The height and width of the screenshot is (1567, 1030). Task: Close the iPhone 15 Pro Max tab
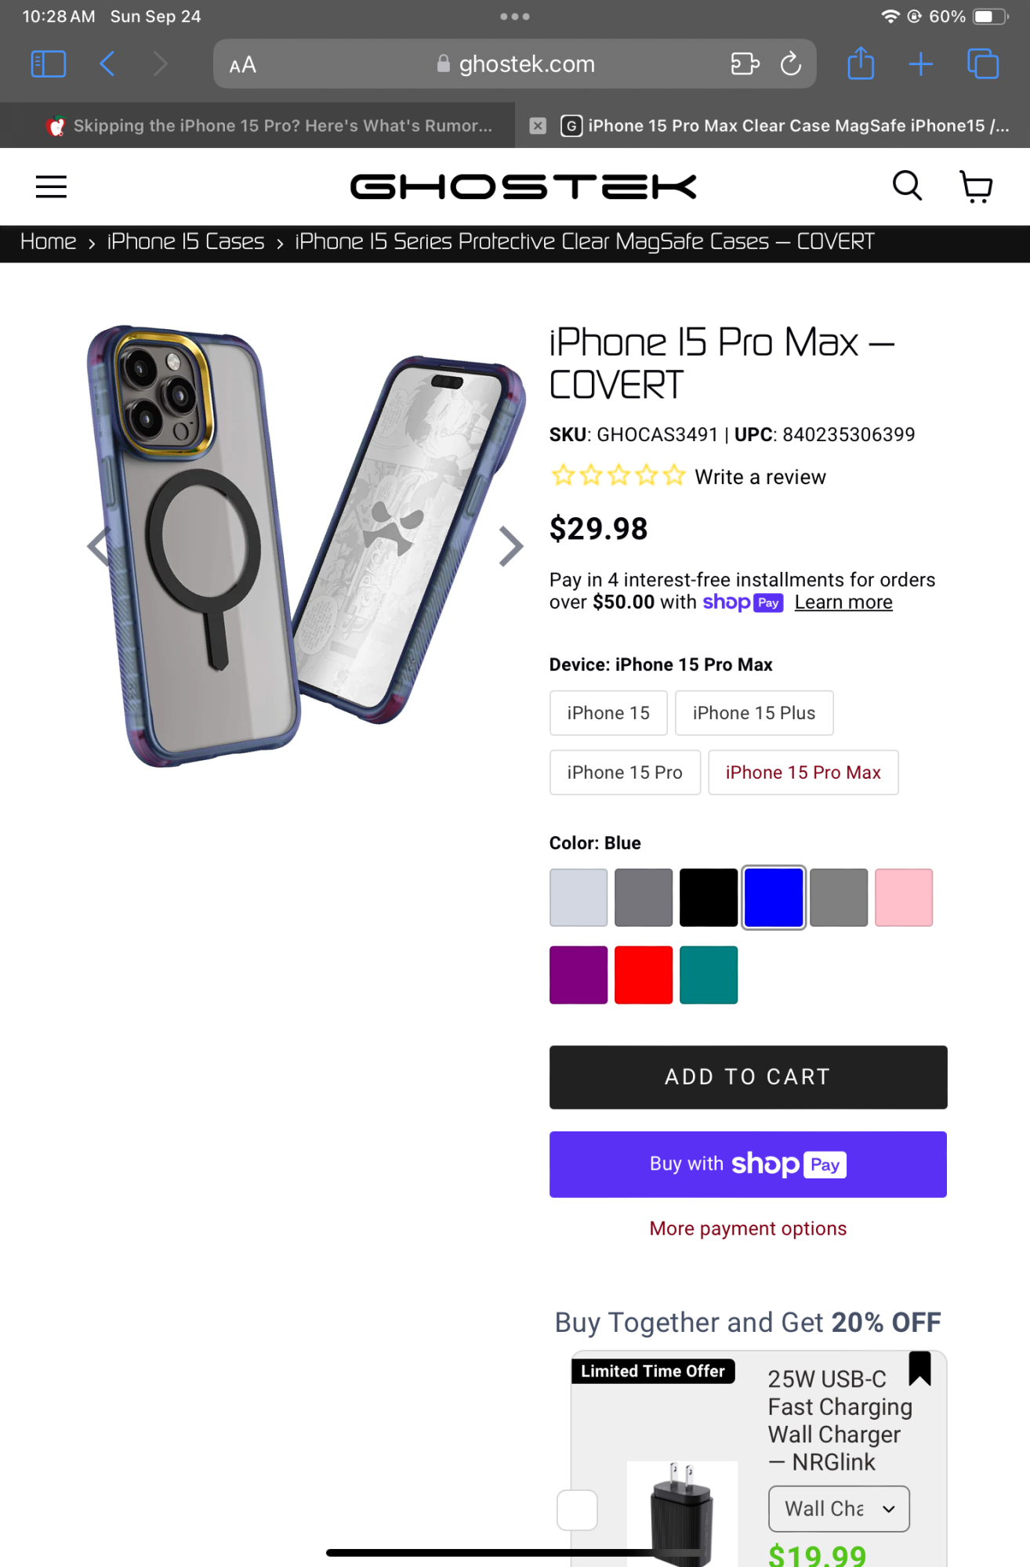click(538, 125)
